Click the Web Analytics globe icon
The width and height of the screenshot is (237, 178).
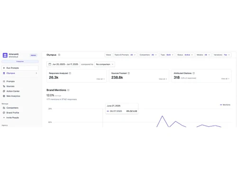pyautogui.click(x=4, y=96)
